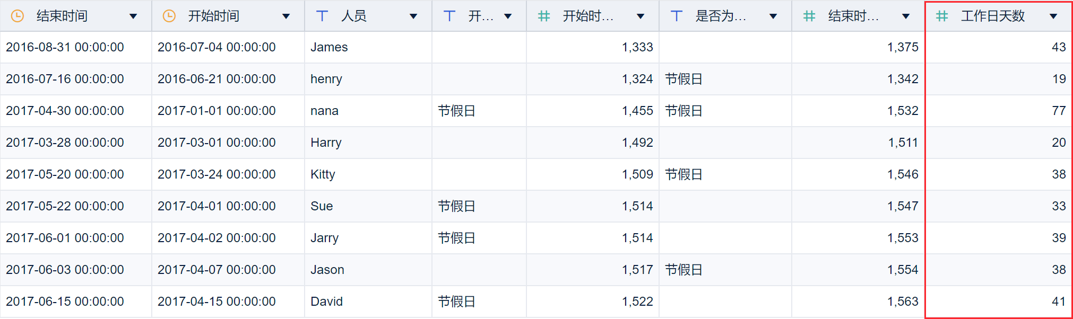The image size is (1073, 319).
Task: Select the cell containing Kitty
Action: [x=323, y=174]
